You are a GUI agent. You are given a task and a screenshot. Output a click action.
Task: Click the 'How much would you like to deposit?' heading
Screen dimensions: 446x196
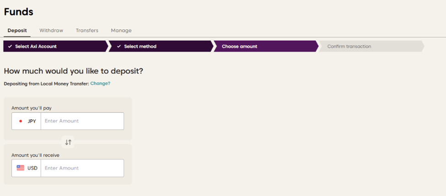(74, 71)
